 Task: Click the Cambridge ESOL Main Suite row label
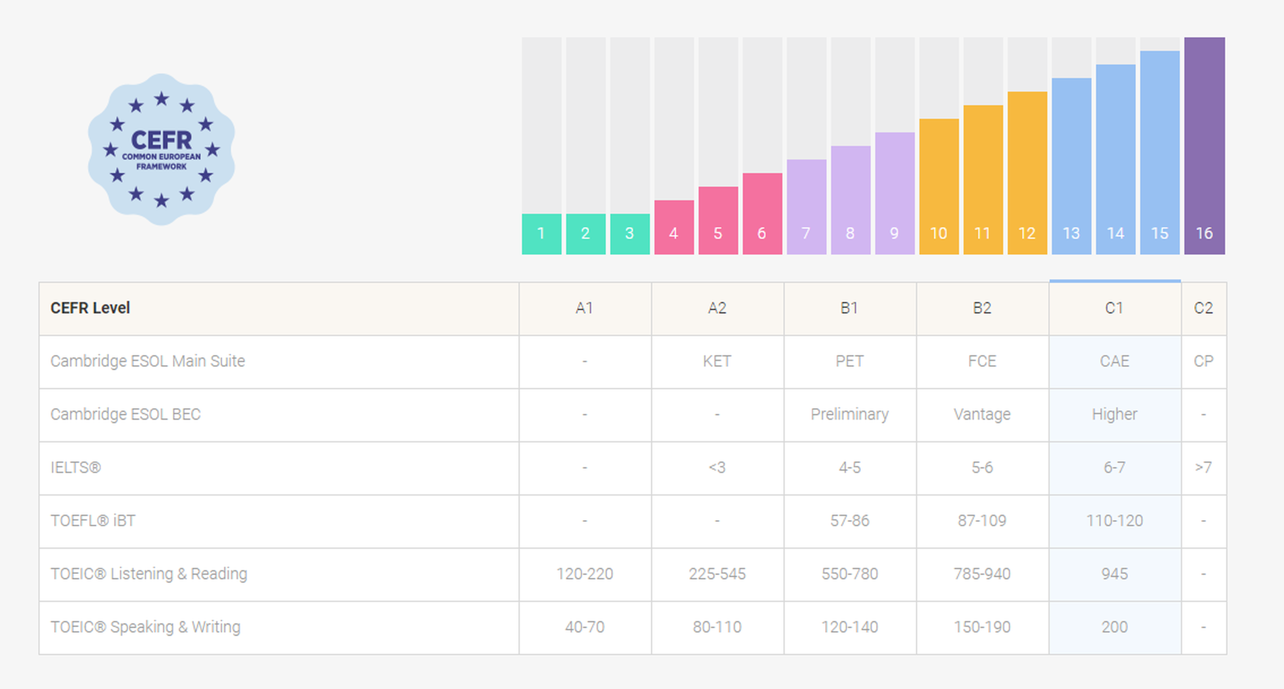point(147,361)
